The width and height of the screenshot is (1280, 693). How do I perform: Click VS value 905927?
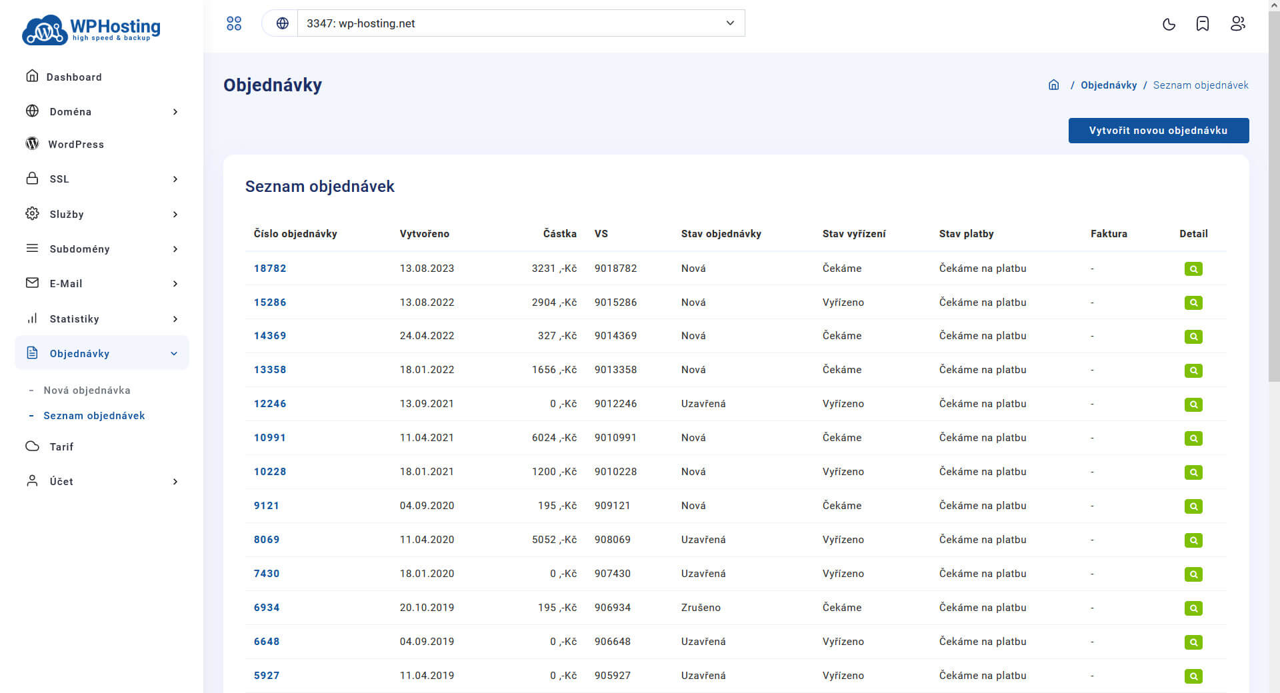click(613, 676)
